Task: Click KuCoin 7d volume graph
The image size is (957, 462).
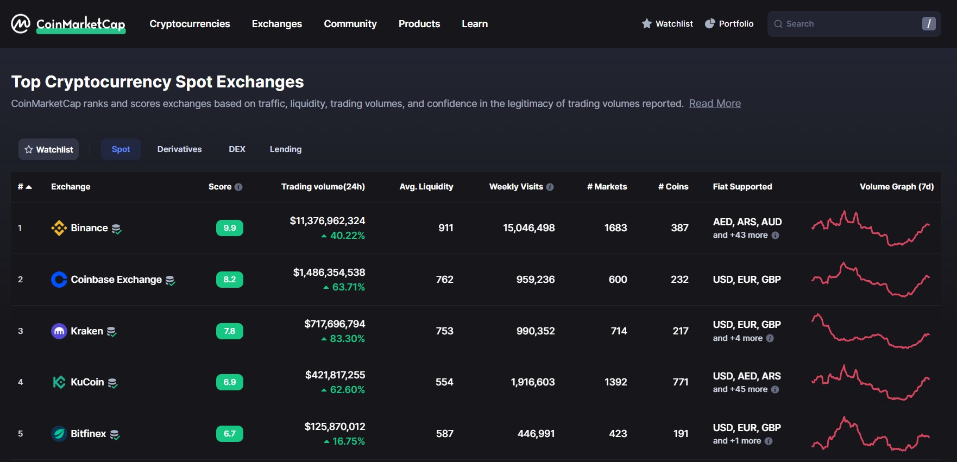Action: (x=871, y=382)
